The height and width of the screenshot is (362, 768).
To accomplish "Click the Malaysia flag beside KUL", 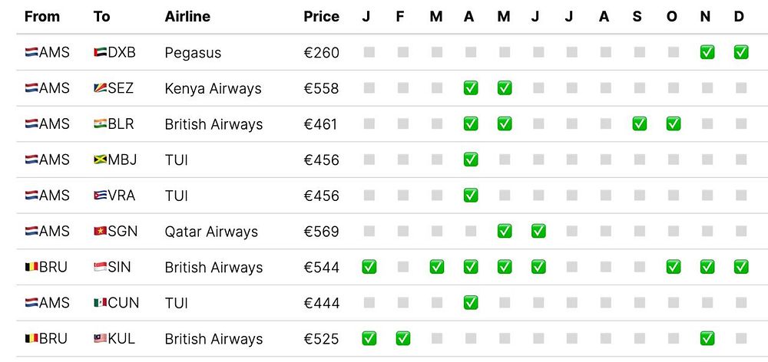I will pyautogui.click(x=100, y=339).
